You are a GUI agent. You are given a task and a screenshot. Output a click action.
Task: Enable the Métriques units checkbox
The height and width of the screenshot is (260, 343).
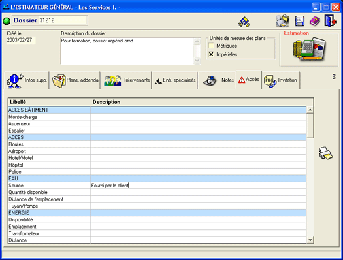point(211,46)
